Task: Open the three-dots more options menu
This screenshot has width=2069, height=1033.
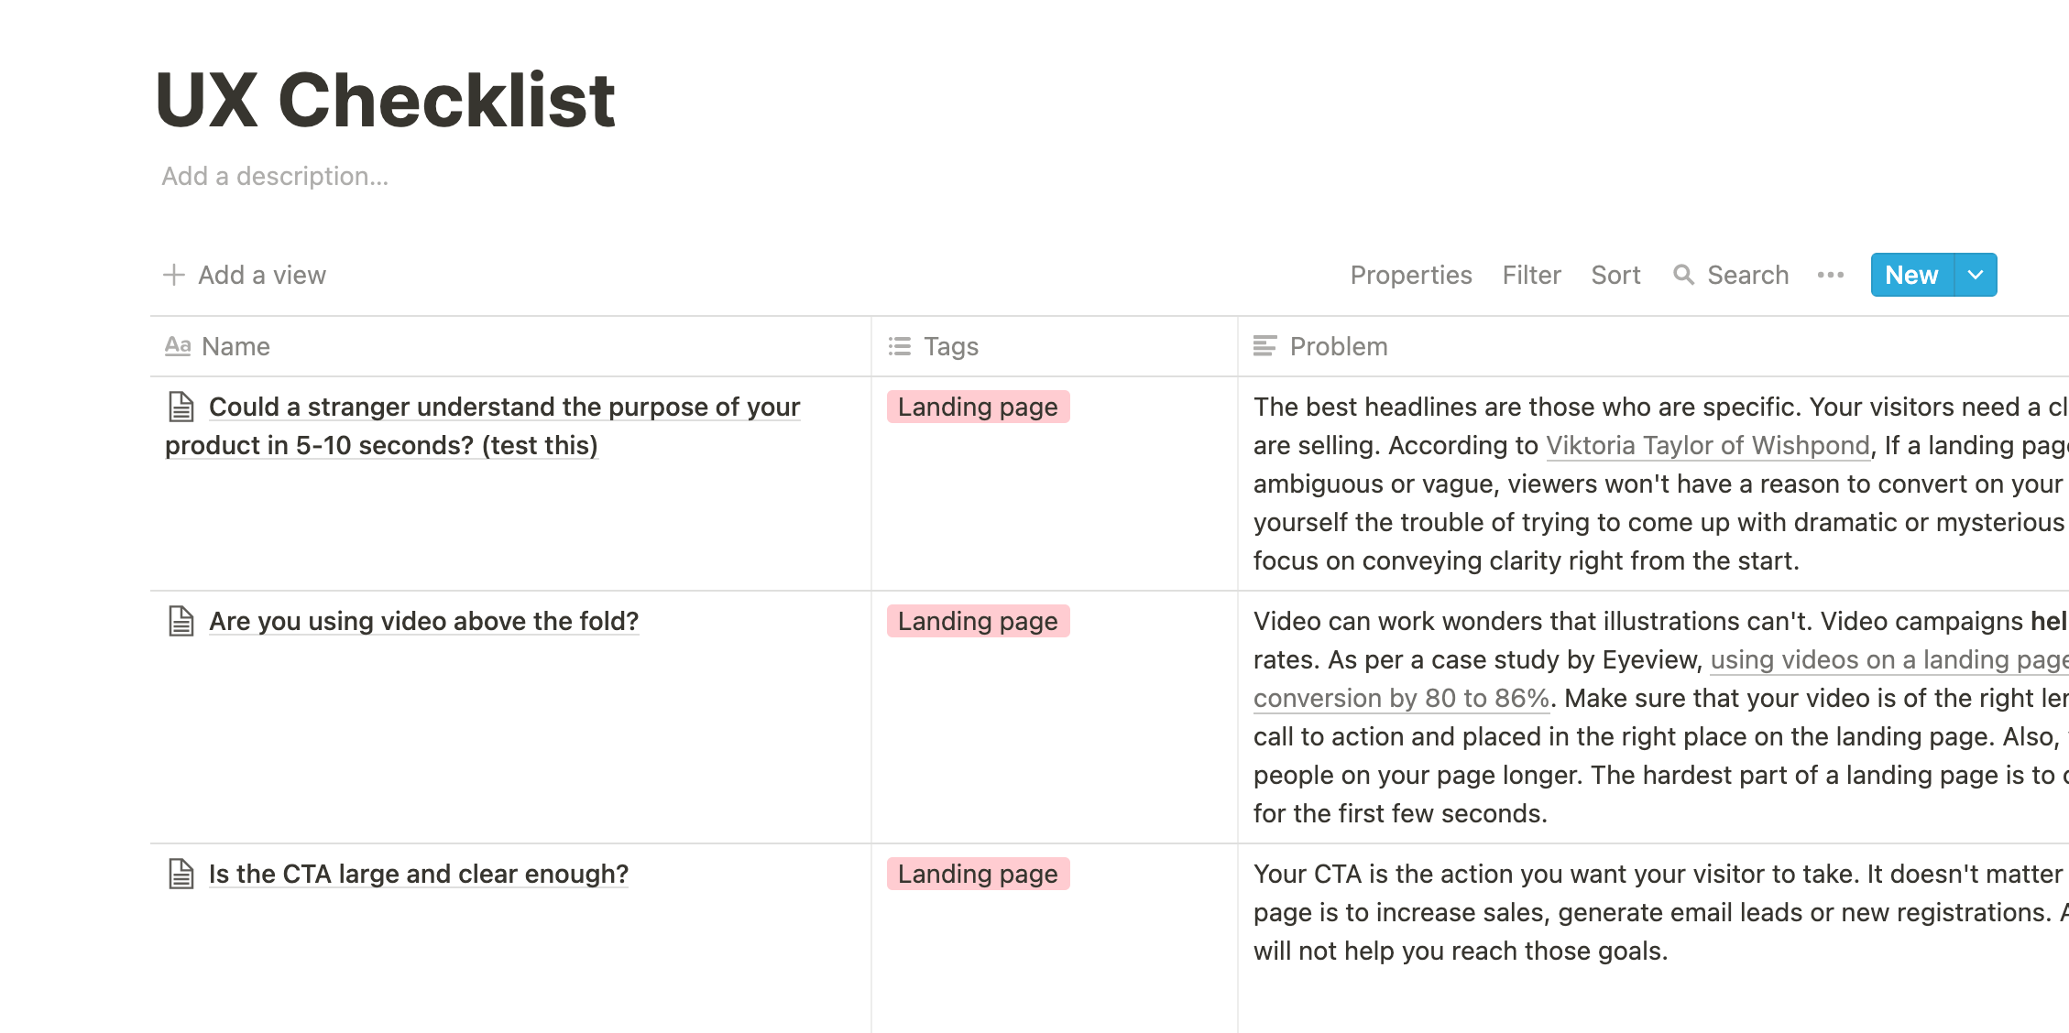Action: coord(1830,275)
